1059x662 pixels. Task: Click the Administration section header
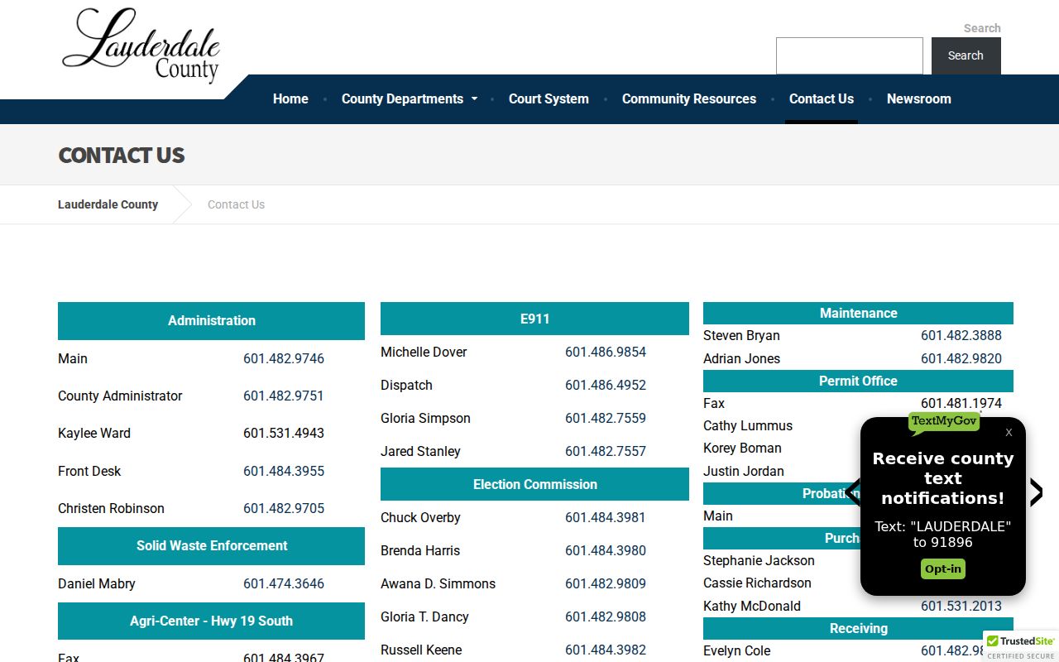pyautogui.click(x=211, y=321)
